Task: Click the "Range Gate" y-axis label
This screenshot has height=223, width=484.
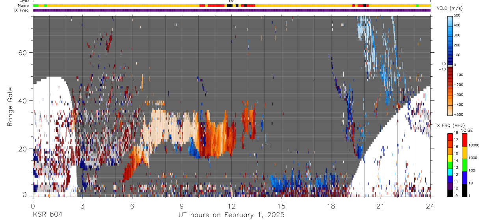Action: click(11, 107)
